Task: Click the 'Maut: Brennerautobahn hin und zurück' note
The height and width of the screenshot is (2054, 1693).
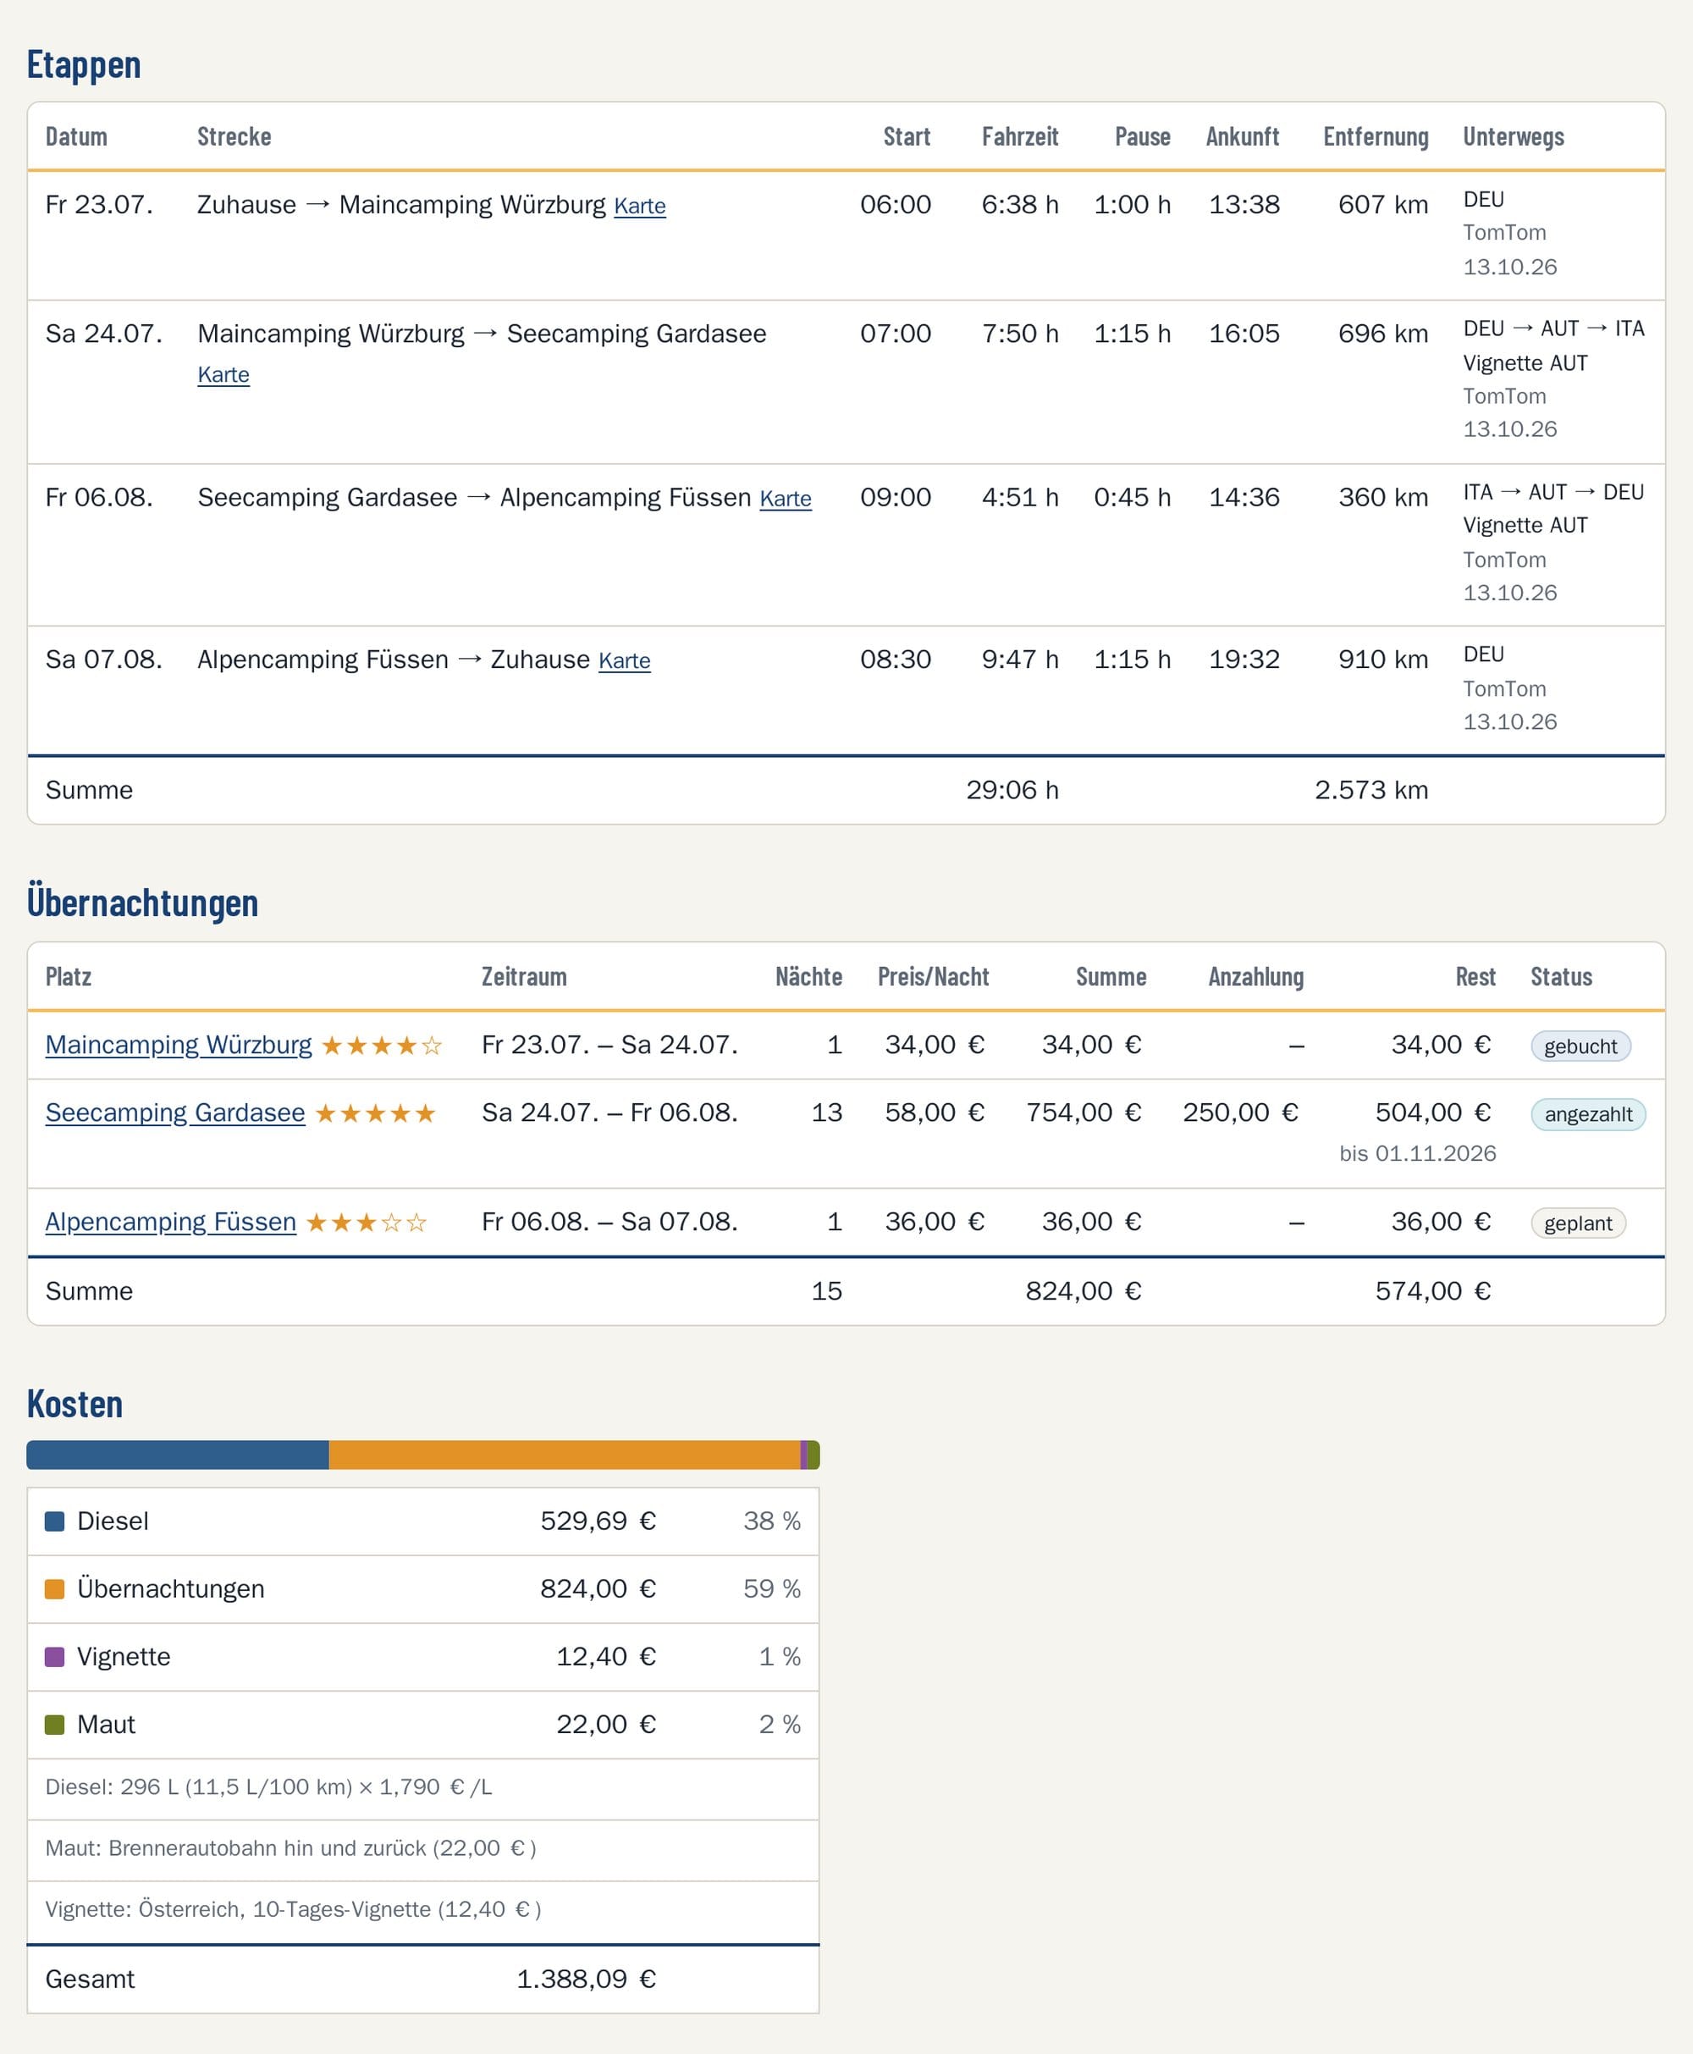Action: point(290,1849)
